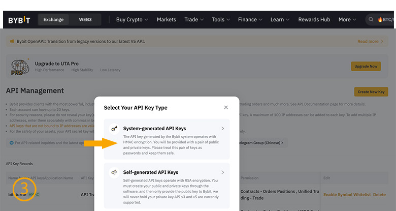Open the search magnifier icon
The height and width of the screenshot is (211, 396).
(371, 19)
